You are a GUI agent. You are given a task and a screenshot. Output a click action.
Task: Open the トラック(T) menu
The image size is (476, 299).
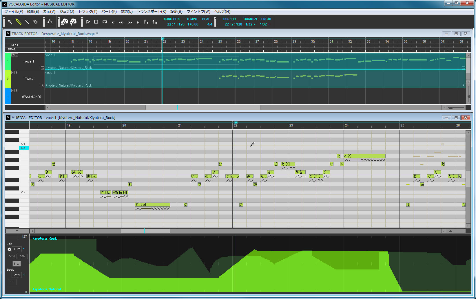[x=88, y=12]
